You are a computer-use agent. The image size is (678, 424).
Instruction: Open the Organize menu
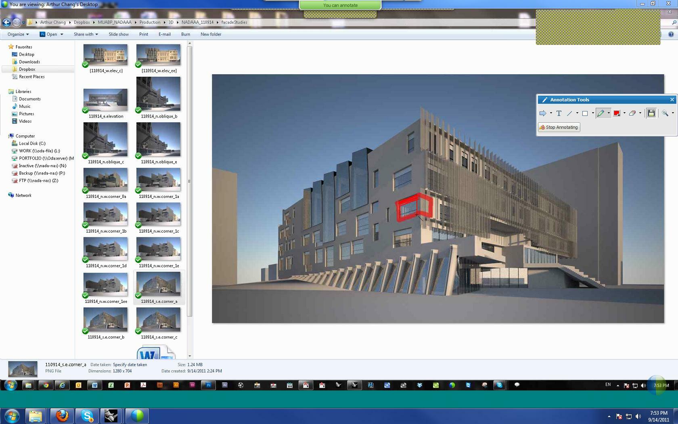click(x=18, y=34)
